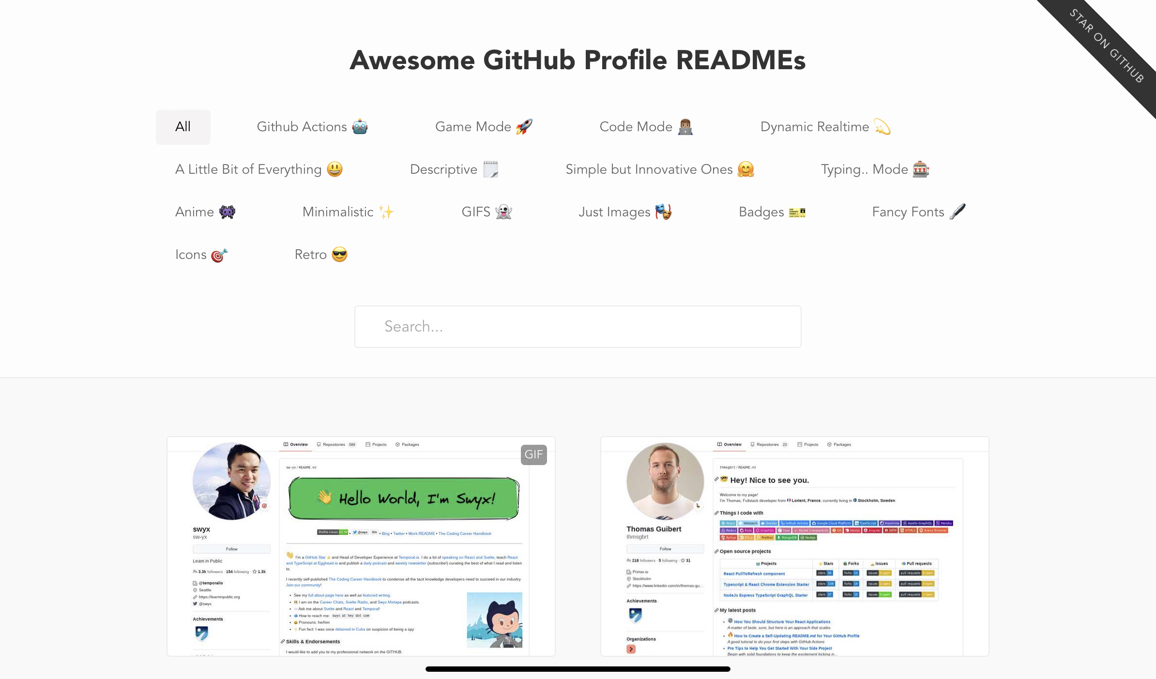Show Minimalistic profile READMEs
Image resolution: width=1156 pixels, height=679 pixels.
348,212
